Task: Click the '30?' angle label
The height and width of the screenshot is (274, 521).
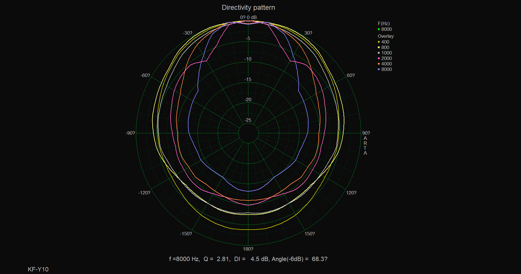Action: (308, 33)
